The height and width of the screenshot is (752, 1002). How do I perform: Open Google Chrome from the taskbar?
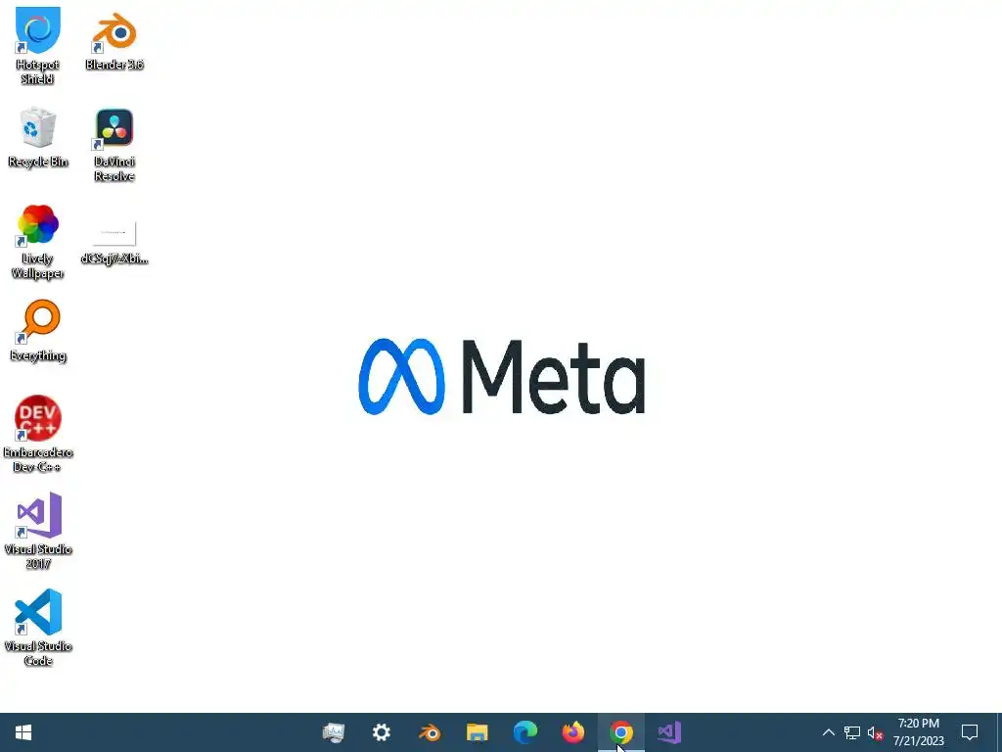click(621, 732)
